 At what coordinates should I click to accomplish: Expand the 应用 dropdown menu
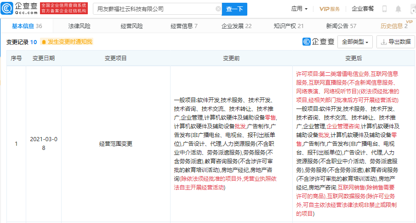tap(299, 9)
